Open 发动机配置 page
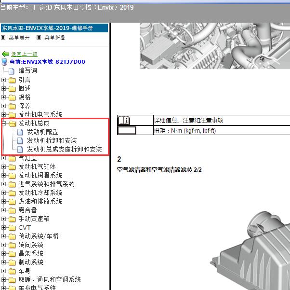This screenshot has width=290, height=290. tap(42, 132)
